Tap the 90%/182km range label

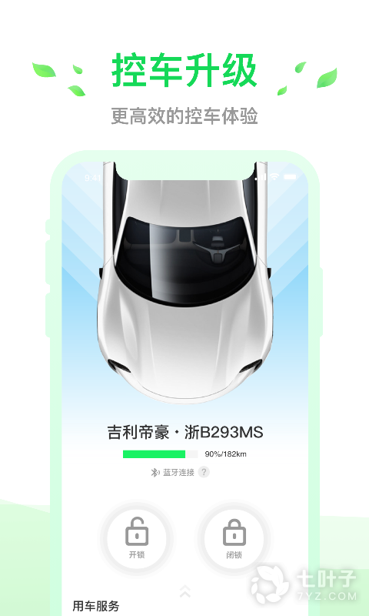coord(225,454)
